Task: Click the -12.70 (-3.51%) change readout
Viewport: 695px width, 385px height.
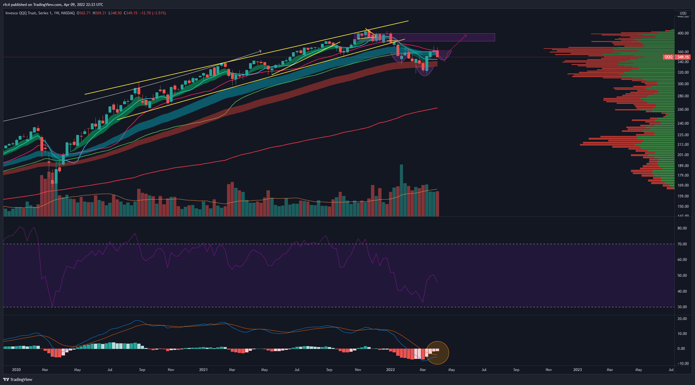Action: pos(153,13)
